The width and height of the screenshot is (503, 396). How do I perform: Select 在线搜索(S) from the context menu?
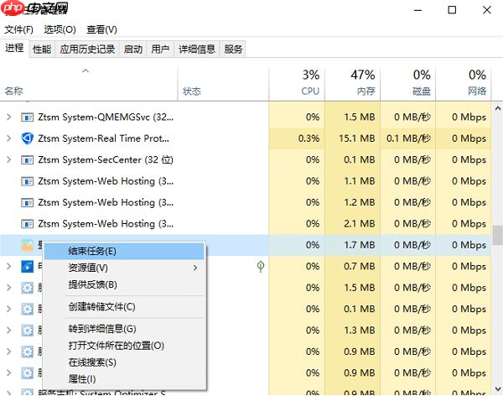point(124,362)
